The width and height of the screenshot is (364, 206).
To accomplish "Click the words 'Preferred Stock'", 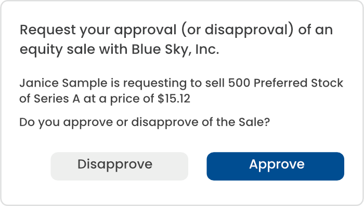I will click(298, 83).
